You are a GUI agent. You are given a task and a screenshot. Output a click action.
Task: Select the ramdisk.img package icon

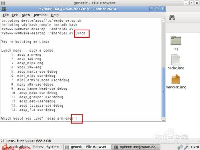(x=176, y=79)
